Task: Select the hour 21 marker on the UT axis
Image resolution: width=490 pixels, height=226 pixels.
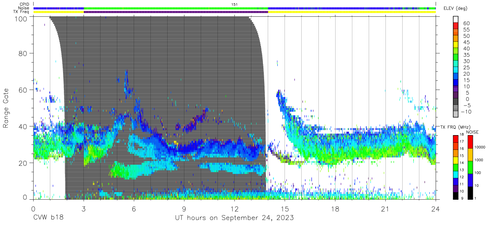Action: pos(385,209)
